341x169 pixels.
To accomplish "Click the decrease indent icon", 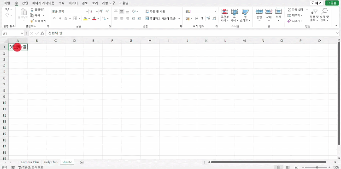I will [x=134, y=19].
